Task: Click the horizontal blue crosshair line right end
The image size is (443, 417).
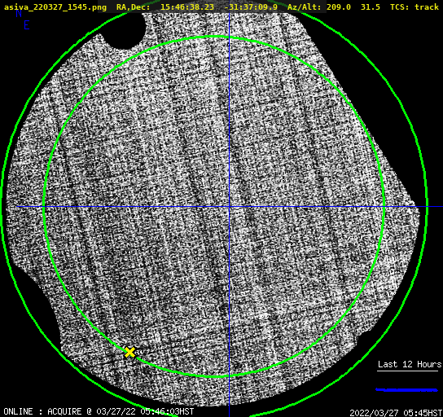Action: pyautogui.click(x=435, y=207)
